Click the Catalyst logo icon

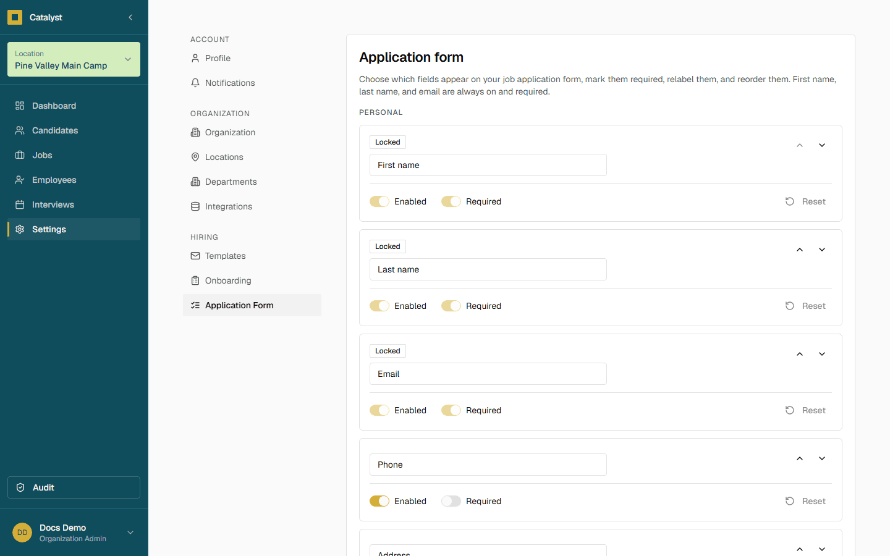click(15, 17)
